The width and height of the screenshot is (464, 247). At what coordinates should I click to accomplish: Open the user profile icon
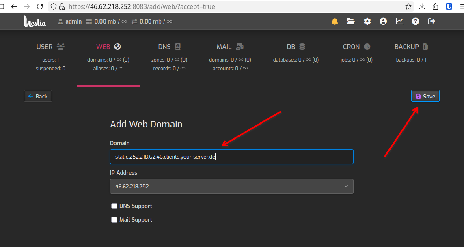pos(383,21)
